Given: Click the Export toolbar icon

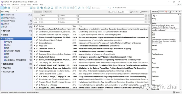Looking at the screenshot, I should coord(49,8).
